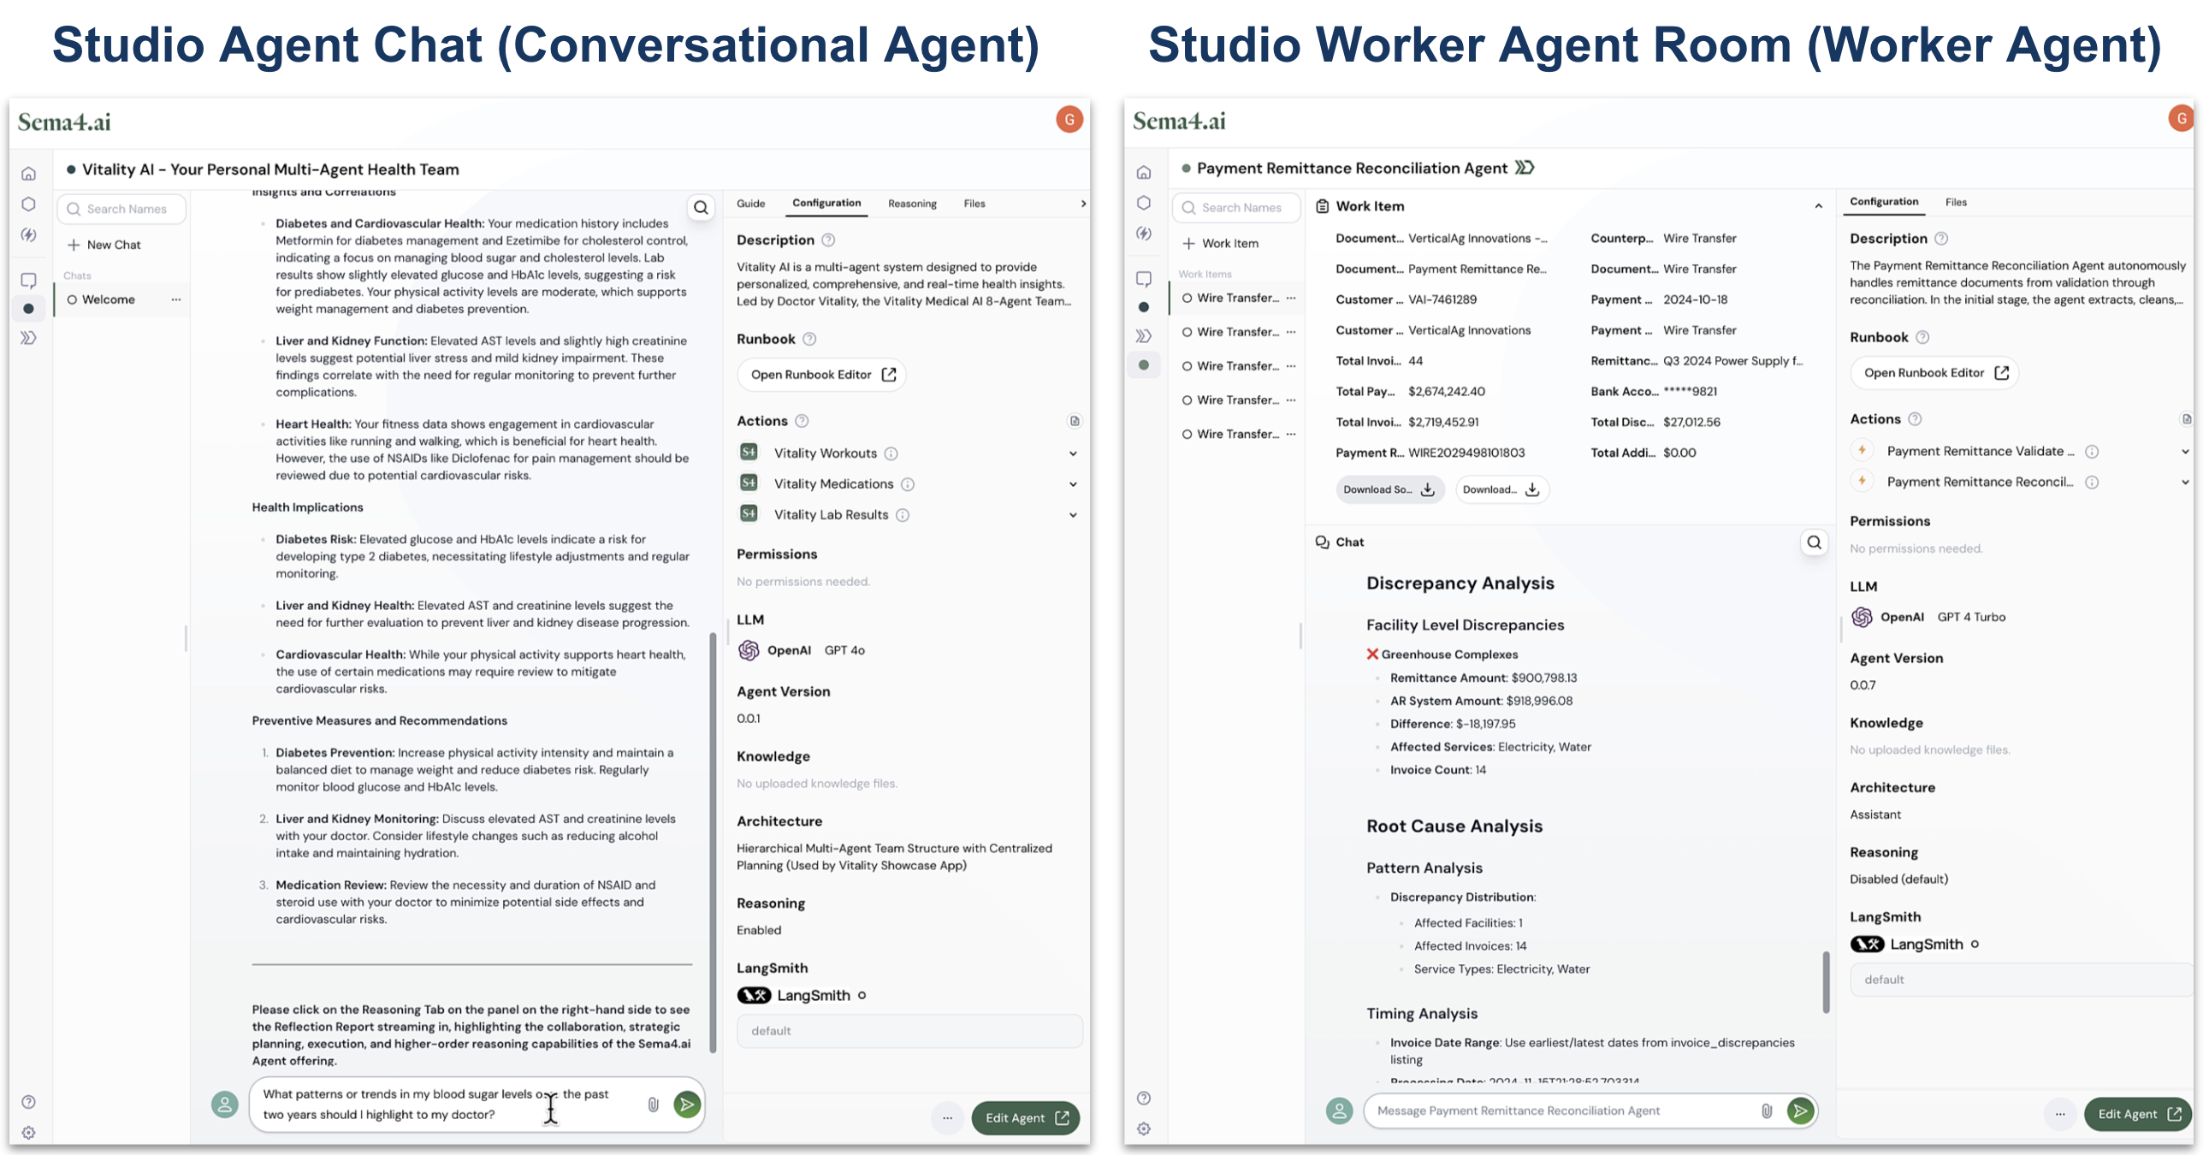Open lightning actions icon in Worker Room sidebar
2209x1155 pixels.
1144,234
